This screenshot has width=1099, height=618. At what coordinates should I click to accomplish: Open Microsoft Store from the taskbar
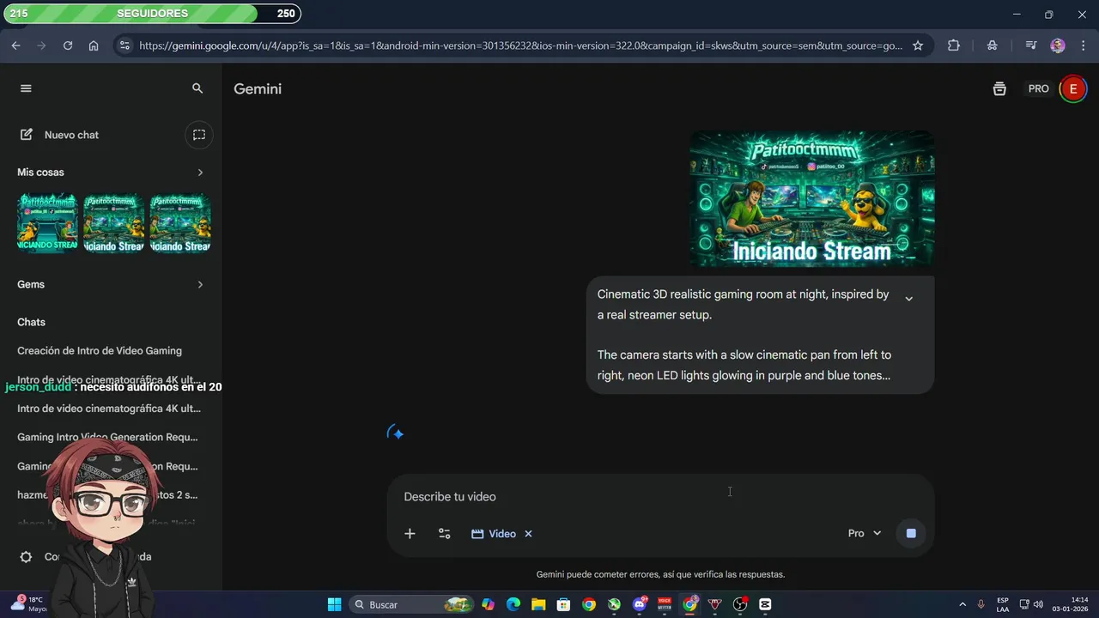(563, 604)
